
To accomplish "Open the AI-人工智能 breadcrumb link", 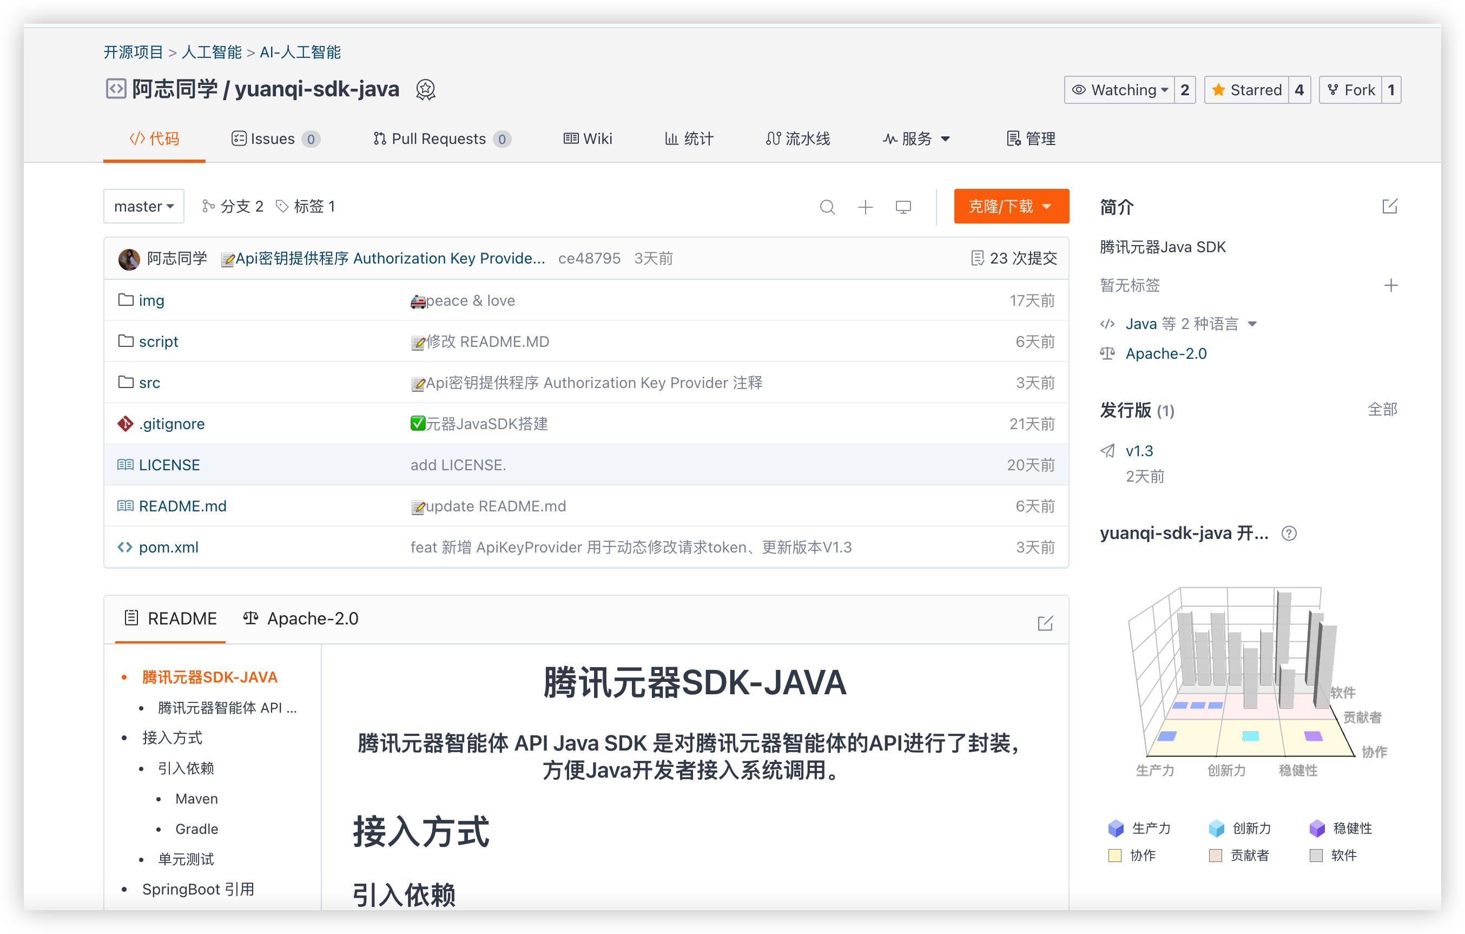I will (301, 52).
